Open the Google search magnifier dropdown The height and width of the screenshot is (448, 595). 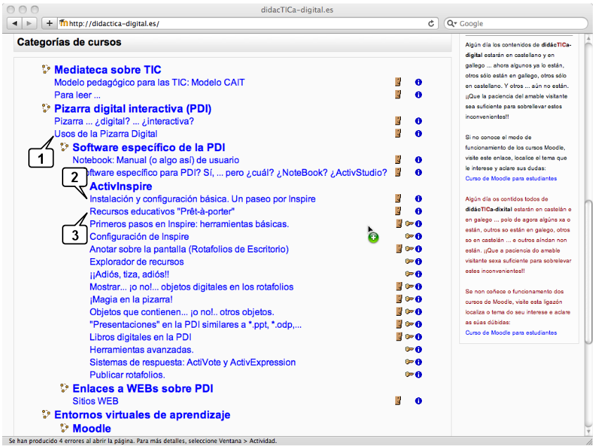point(453,23)
